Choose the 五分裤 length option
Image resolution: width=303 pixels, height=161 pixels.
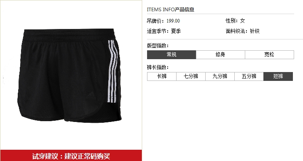pos(249,76)
